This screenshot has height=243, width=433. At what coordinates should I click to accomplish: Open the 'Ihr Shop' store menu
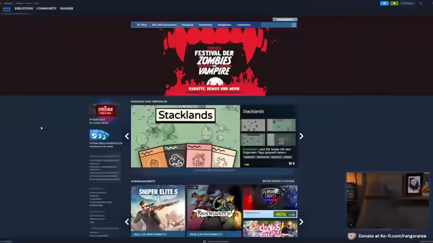pyautogui.click(x=141, y=25)
